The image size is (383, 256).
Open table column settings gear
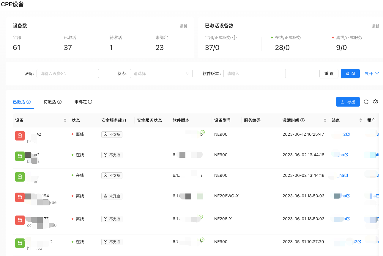click(x=376, y=102)
